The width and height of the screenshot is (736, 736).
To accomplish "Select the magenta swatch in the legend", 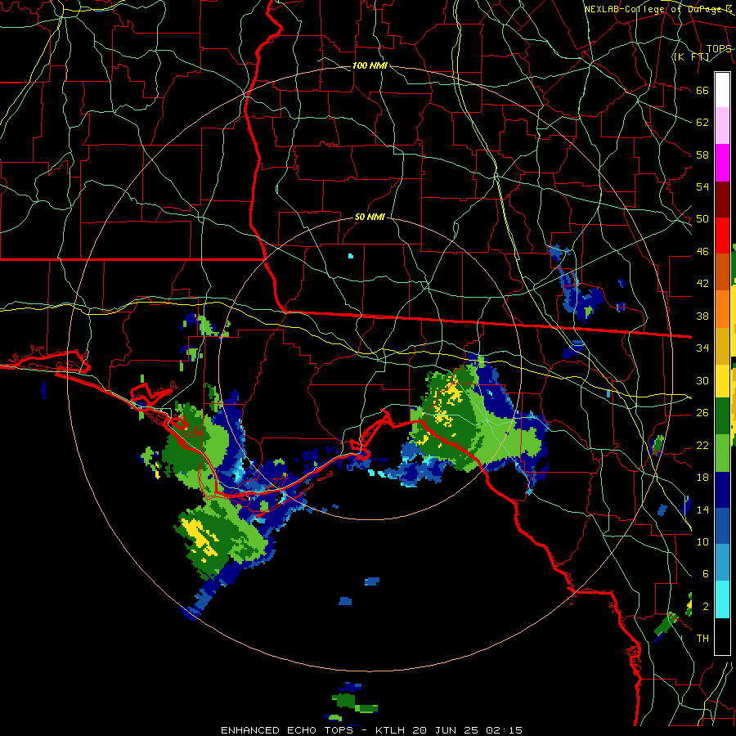I will coord(722,163).
